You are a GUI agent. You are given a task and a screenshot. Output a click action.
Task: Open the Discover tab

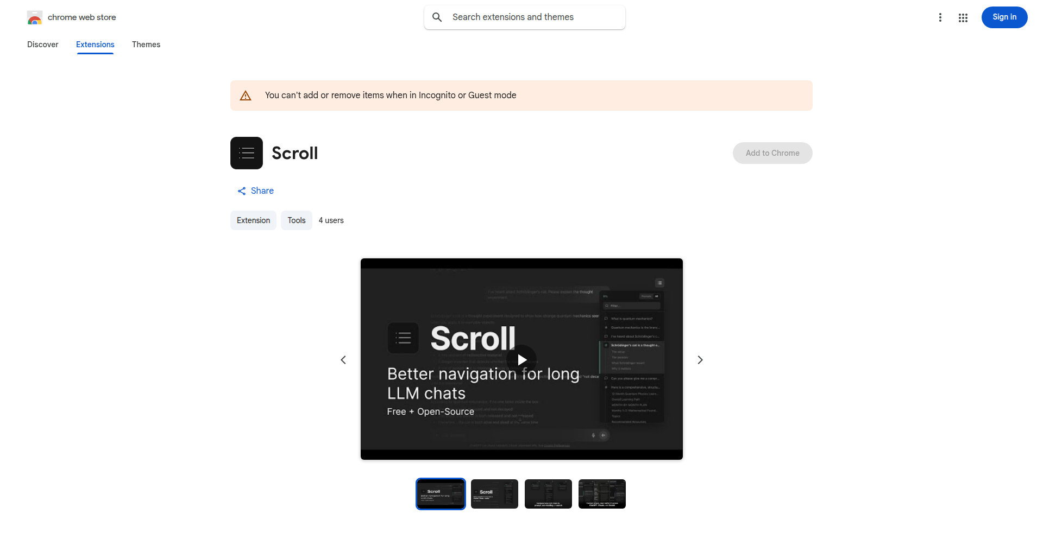tap(43, 45)
